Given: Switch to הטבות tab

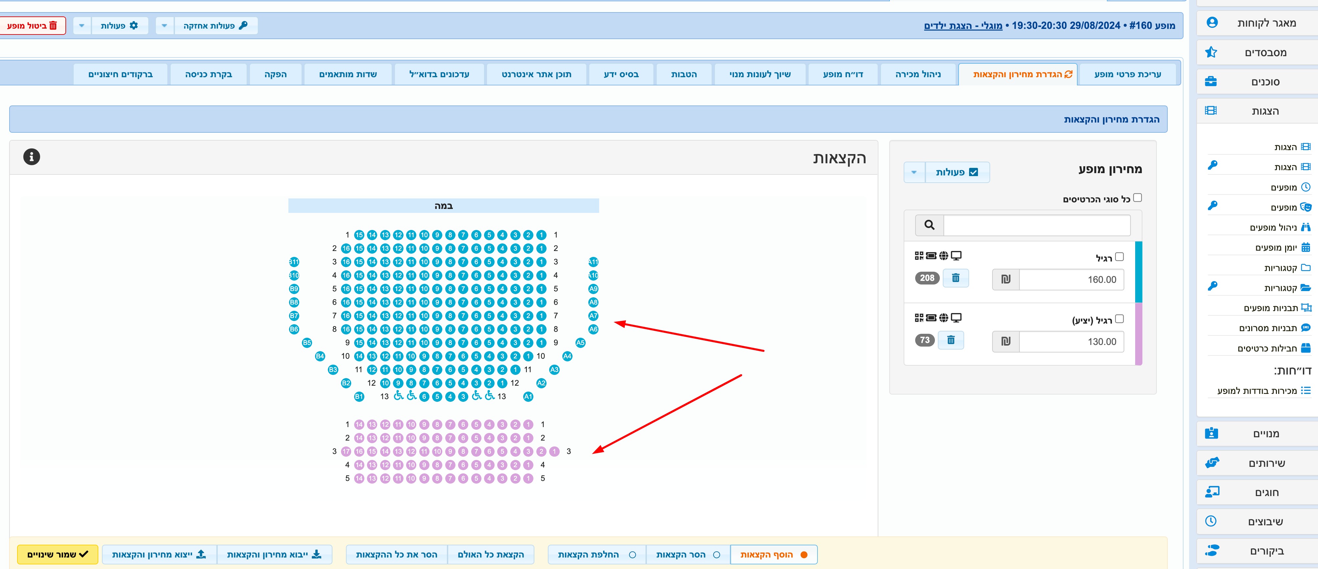Looking at the screenshot, I should [684, 74].
